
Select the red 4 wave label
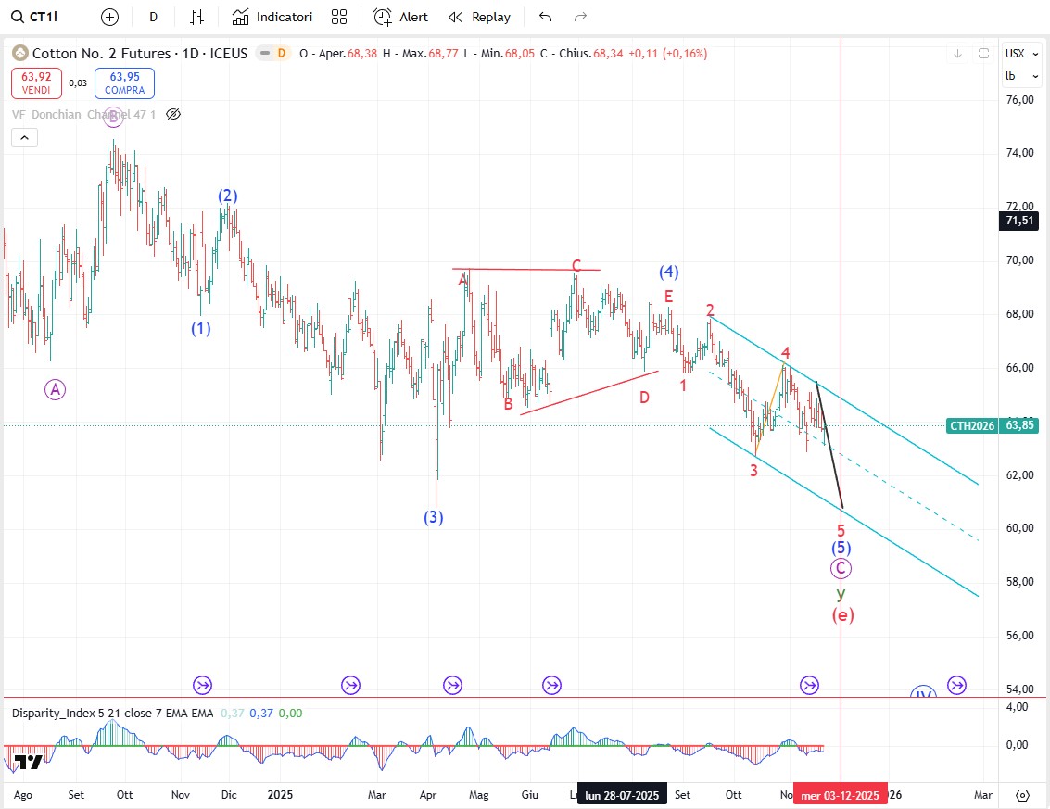coord(786,353)
